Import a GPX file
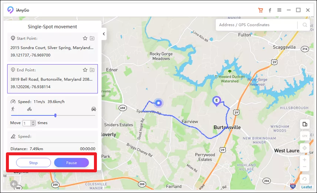Image resolution: width=317 pixels, height=193 pixels. point(305,136)
